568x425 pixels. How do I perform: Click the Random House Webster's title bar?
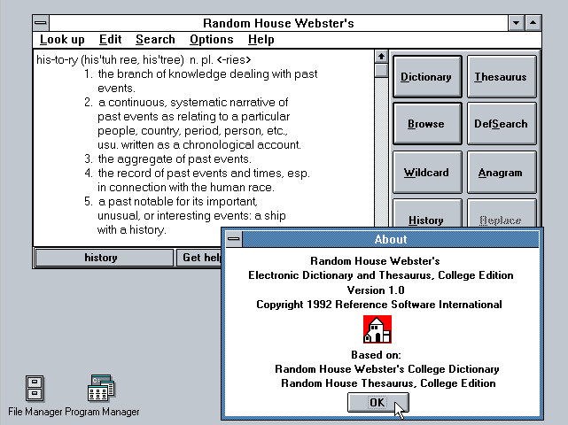click(x=278, y=23)
